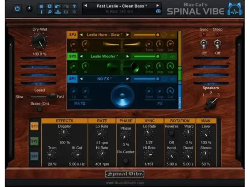Click the Warp knob in Rotation

click(188, 133)
